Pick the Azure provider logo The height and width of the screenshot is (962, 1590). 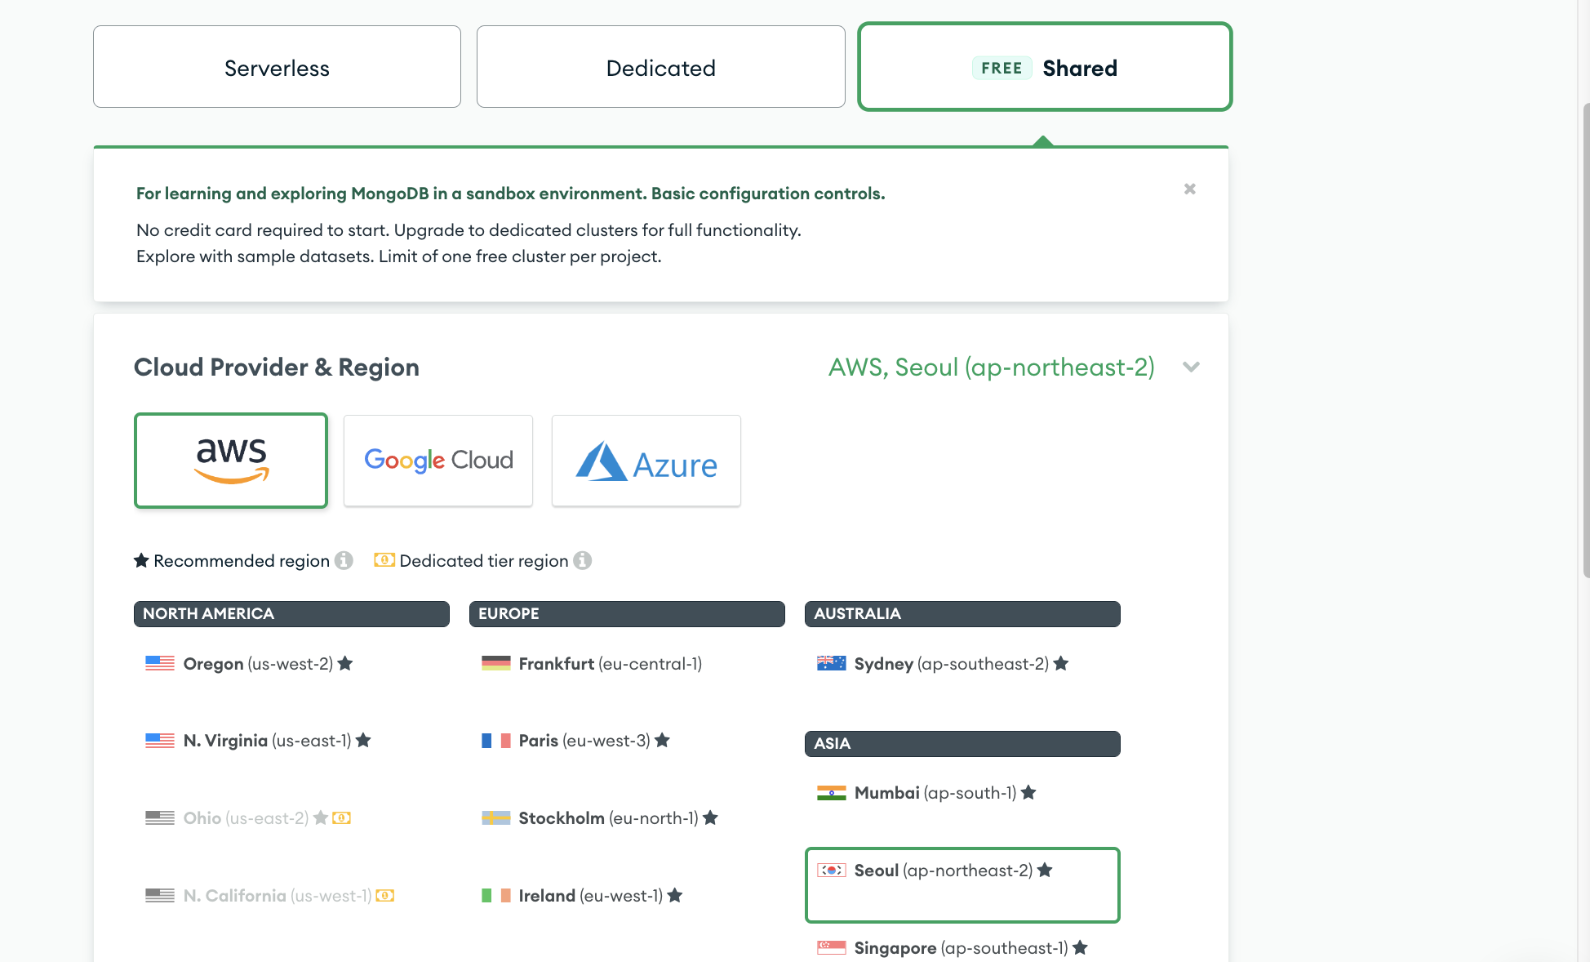(646, 461)
